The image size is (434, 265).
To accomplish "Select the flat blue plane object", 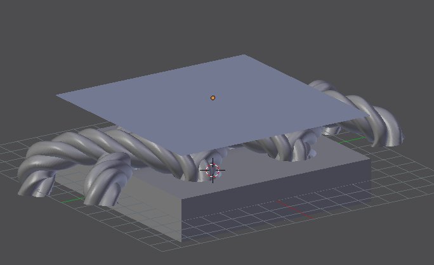I will (x=213, y=105).
